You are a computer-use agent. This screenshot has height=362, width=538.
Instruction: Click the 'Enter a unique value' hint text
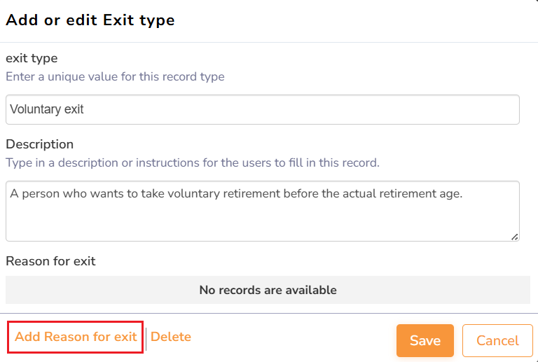click(115, 76)
